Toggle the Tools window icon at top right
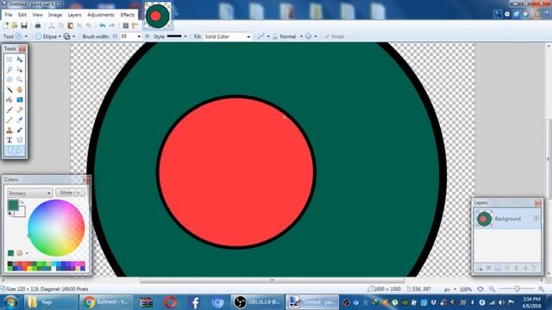552x310 pixels. click(498, 14)
